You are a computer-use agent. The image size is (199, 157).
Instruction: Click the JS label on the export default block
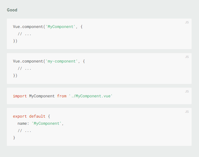click(187, 112)
